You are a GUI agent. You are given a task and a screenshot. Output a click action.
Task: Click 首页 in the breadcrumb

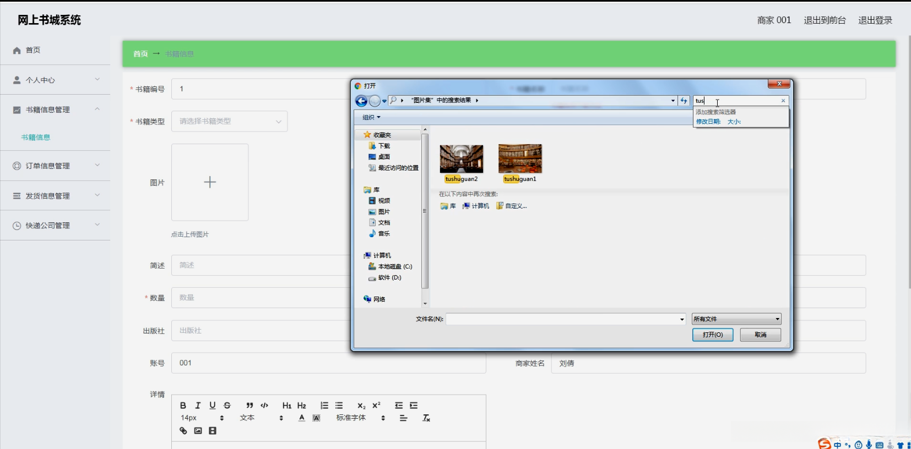[x=140, y=54]
